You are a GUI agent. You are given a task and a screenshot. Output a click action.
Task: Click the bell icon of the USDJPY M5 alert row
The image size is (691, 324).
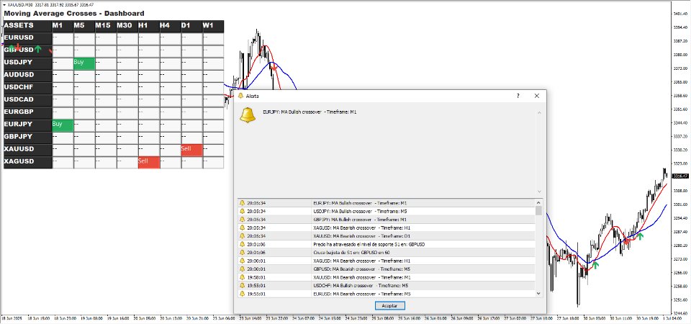point(242,211)
